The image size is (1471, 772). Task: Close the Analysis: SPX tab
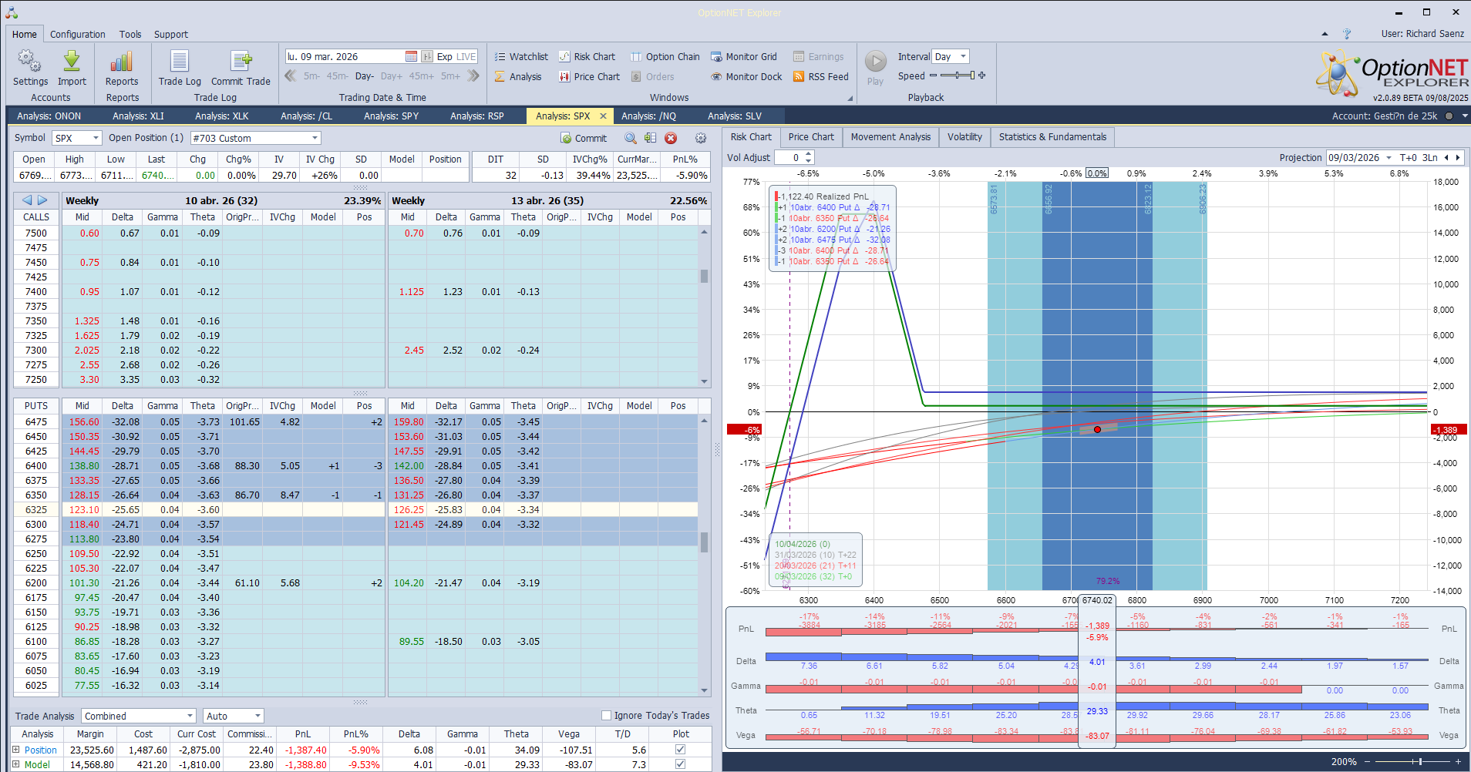[x=603, y=116]
